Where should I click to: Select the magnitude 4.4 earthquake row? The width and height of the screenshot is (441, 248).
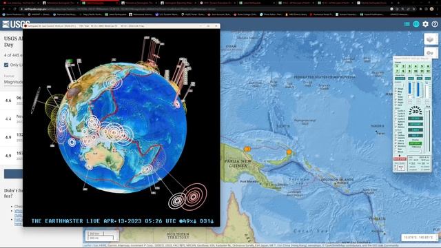12,119
